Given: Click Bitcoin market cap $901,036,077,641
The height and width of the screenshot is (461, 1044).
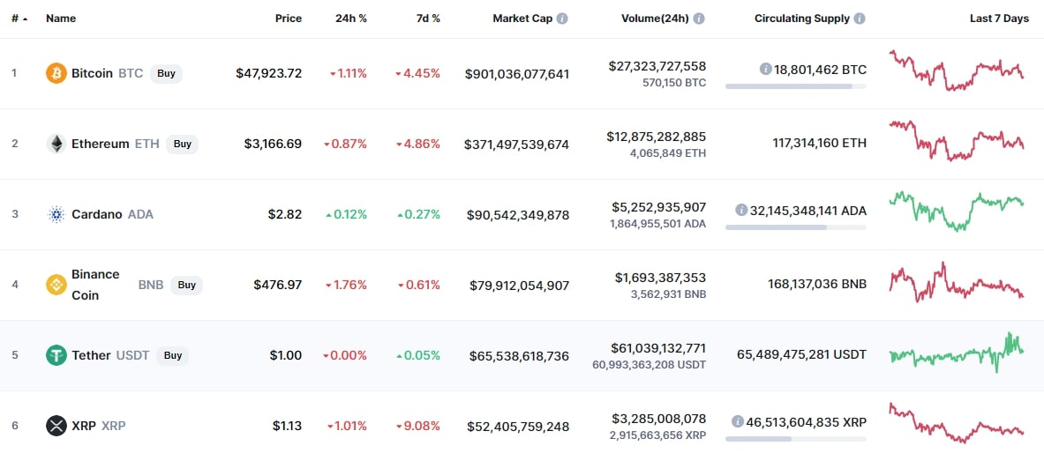Looking at the screenshot, I should (x=517, y=73).
